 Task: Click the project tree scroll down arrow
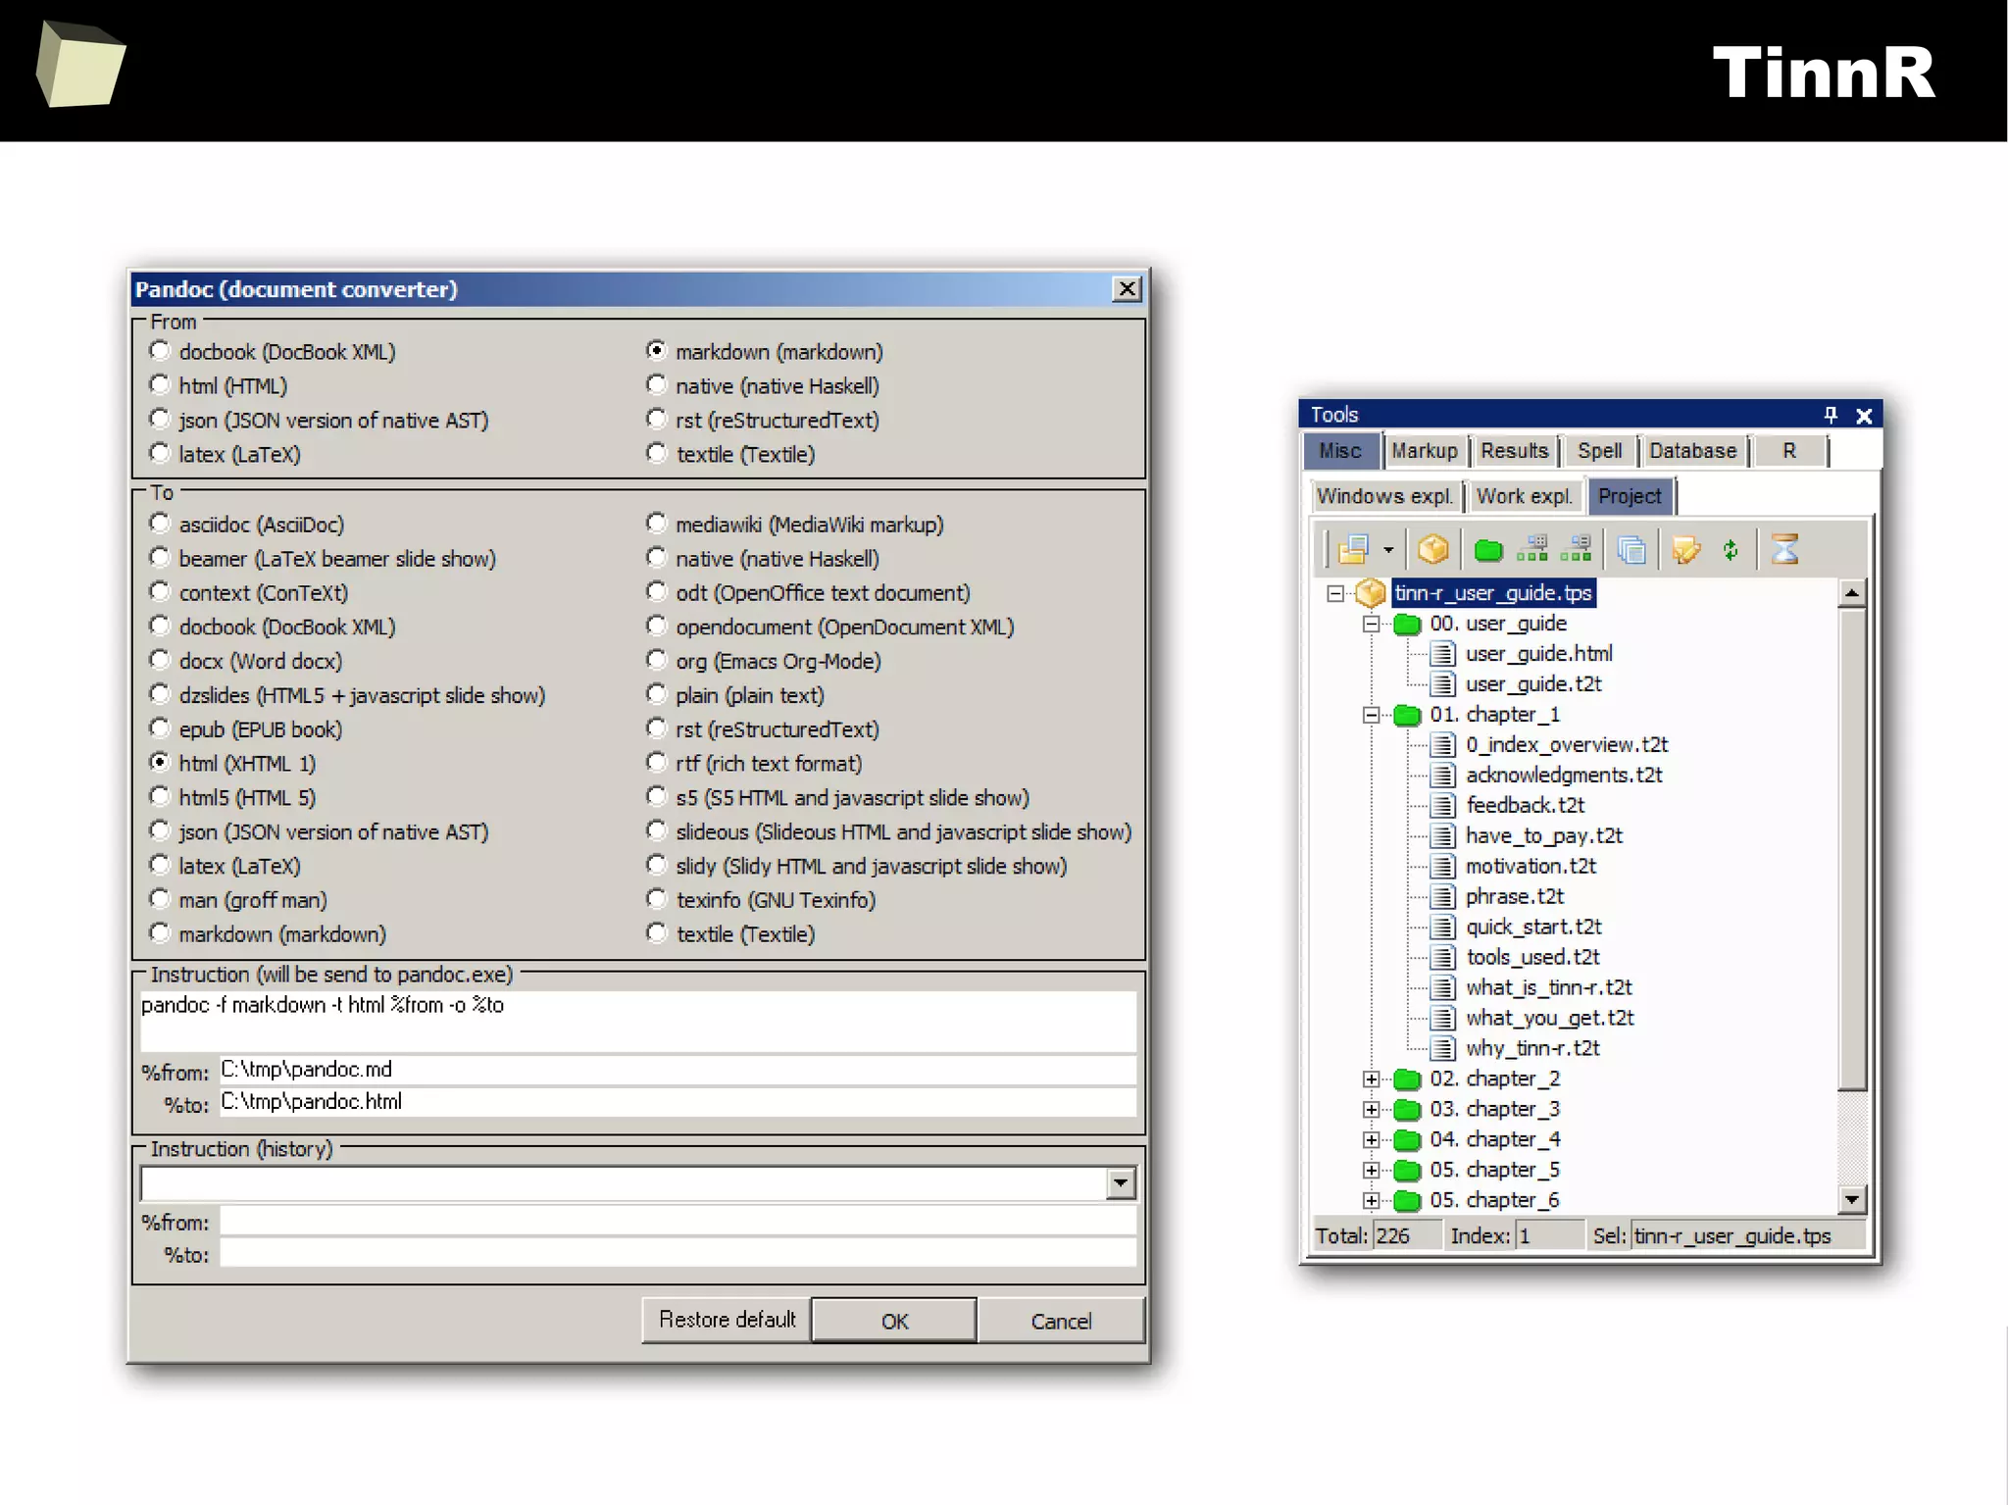(1851, 1198)
